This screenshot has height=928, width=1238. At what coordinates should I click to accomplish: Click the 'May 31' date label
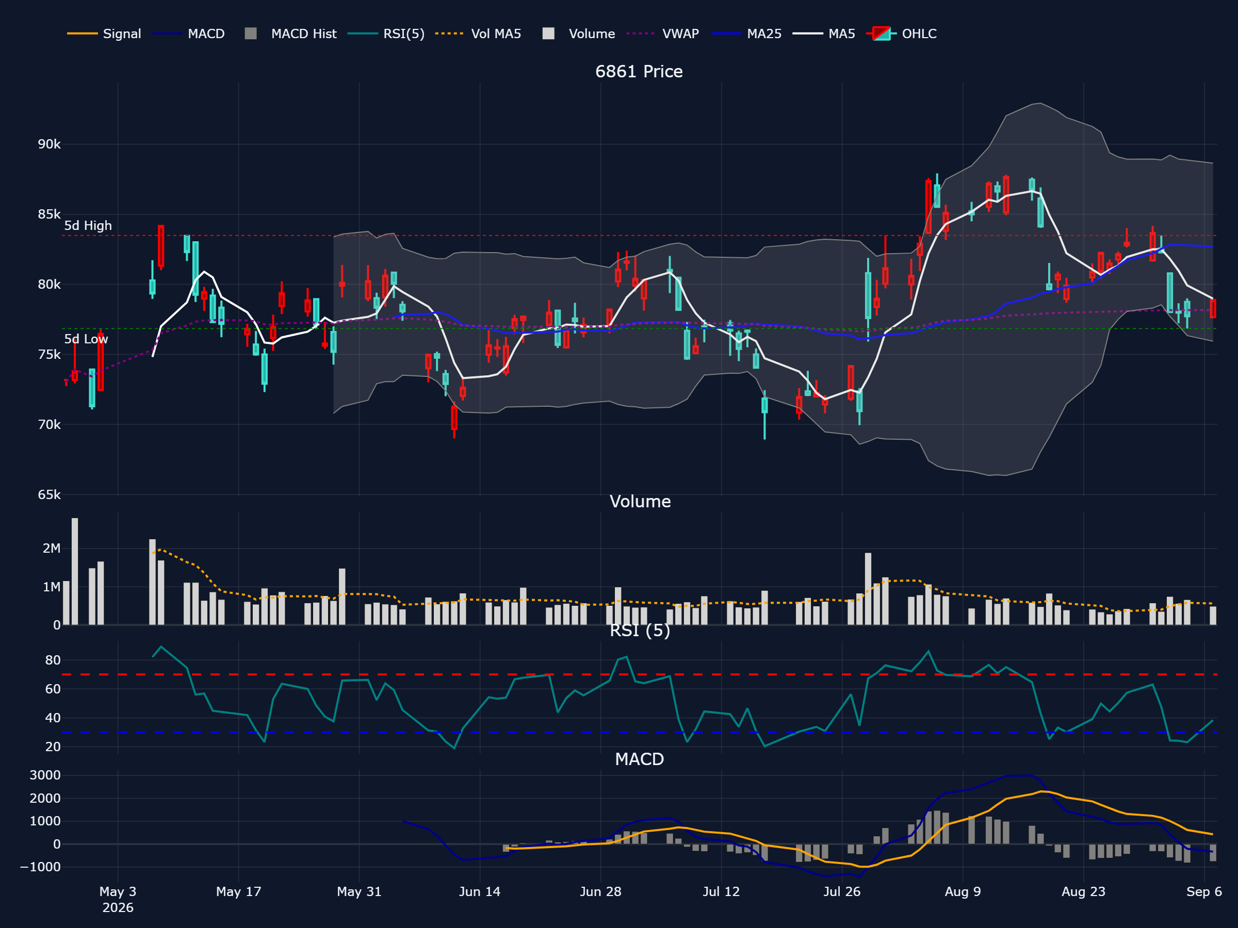[360, 891]
